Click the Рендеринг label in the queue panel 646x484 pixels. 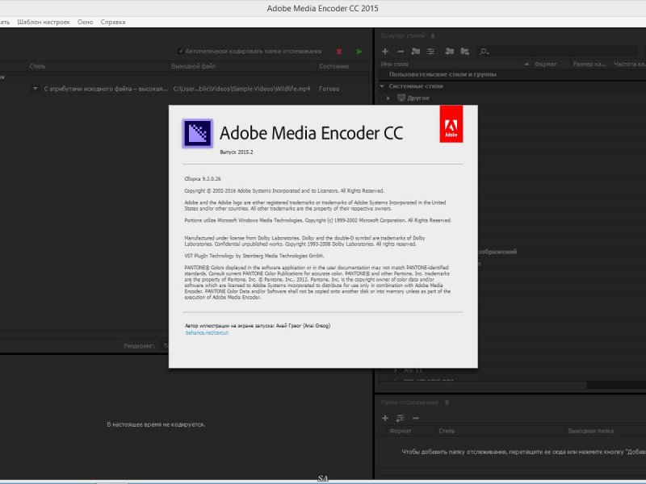click(x=139, y=346)
